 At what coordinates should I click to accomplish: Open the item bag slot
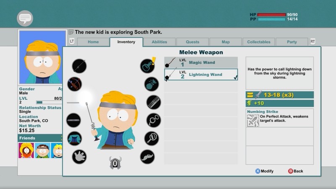pyautogui.click(x=152, y=84)
